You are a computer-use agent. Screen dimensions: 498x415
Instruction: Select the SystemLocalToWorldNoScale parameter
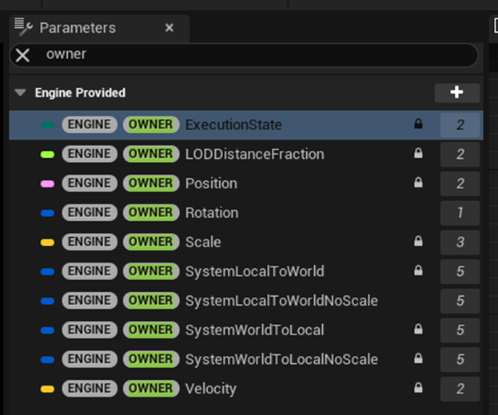tap(246, 301)
